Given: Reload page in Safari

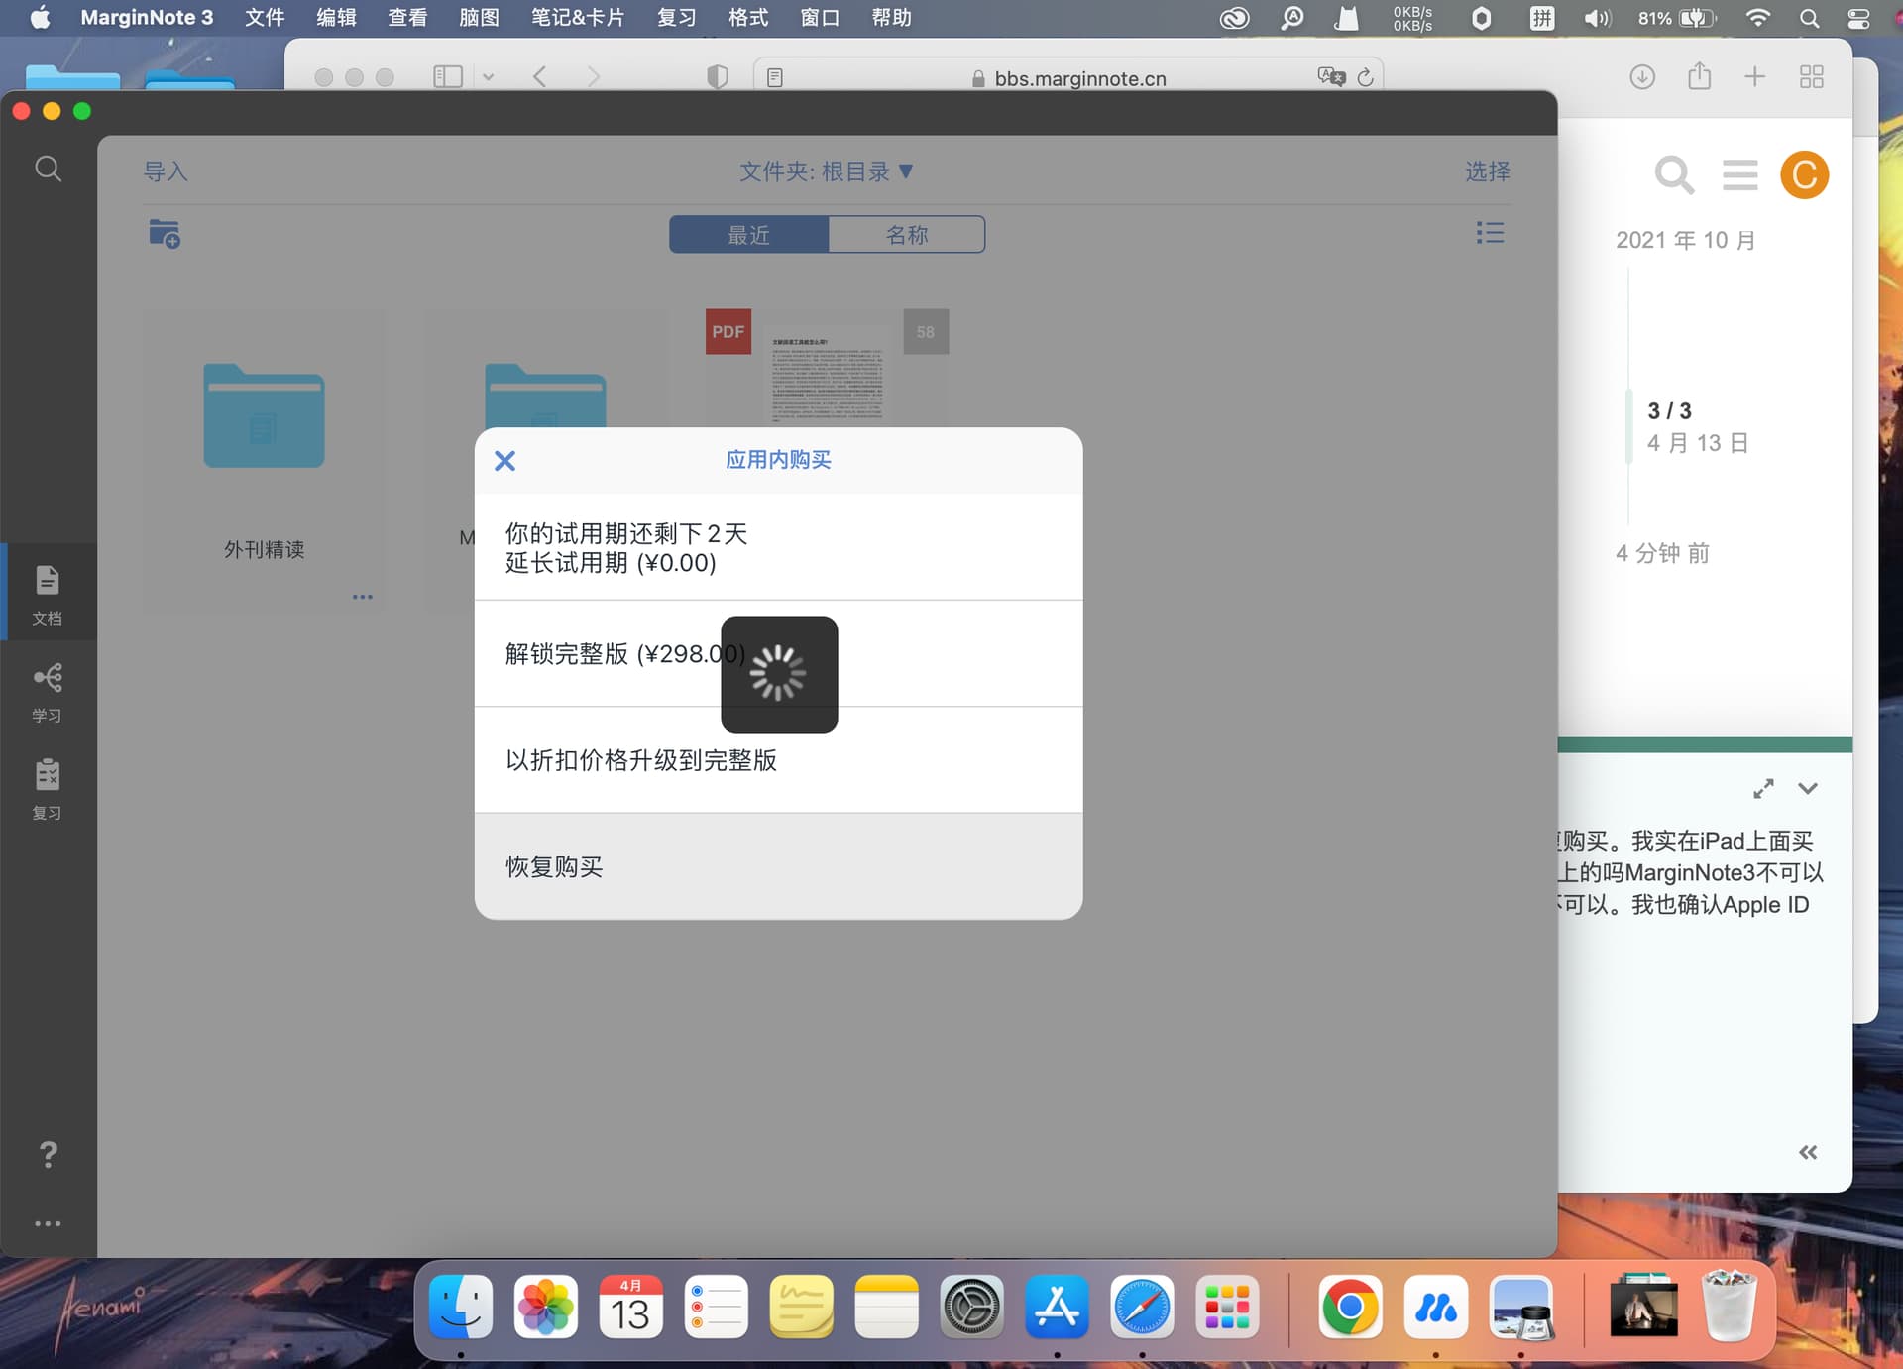Looking at the screenshot, I should [x=1365, y=77].
